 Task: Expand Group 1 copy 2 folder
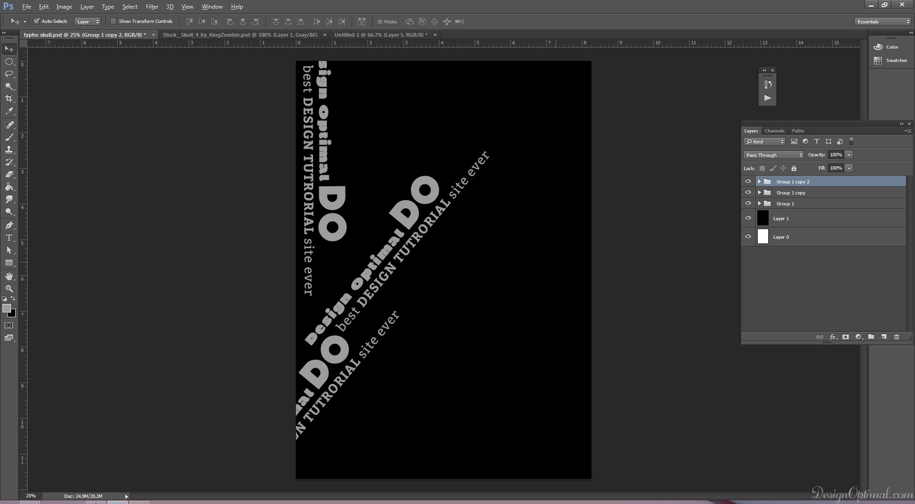click(760, 181)
